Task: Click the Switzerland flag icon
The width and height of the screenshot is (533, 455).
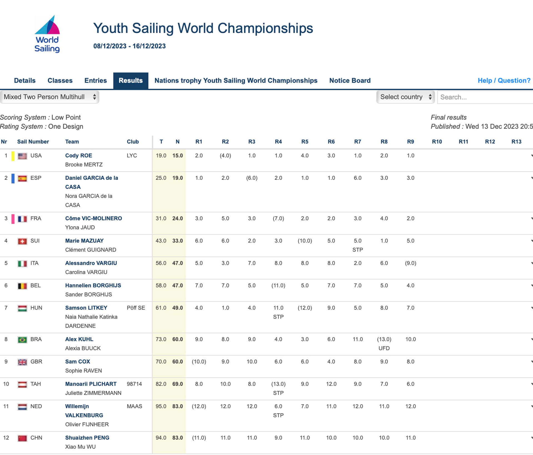Action: click(x=22, y=241)
